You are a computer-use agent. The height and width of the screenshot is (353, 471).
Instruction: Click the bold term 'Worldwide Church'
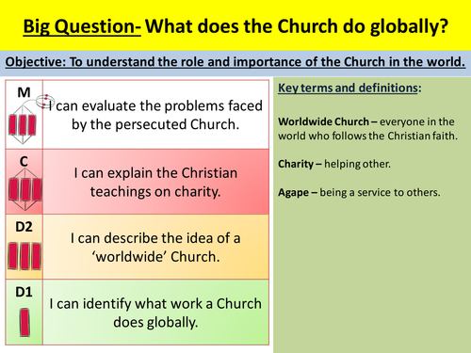(x=323, y=121)
